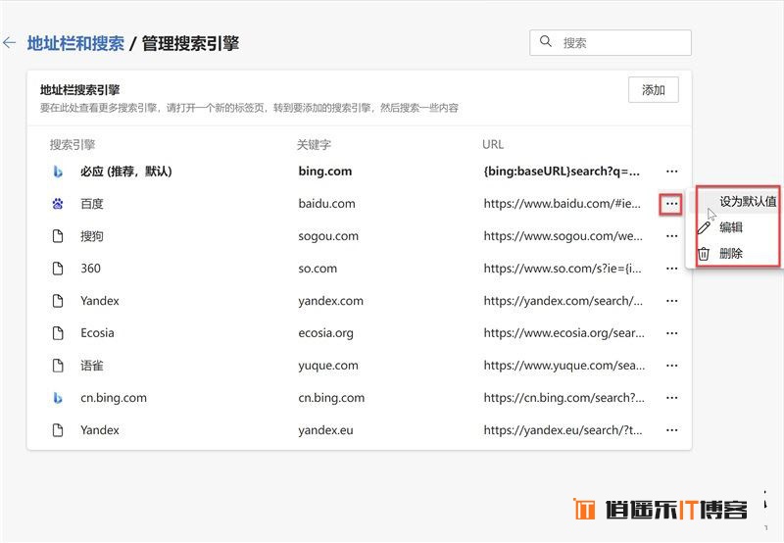Click the {bing:baseURL} URL cell
Image resolution: width=784 pixels, height=543 pixels.
point(562,171)
